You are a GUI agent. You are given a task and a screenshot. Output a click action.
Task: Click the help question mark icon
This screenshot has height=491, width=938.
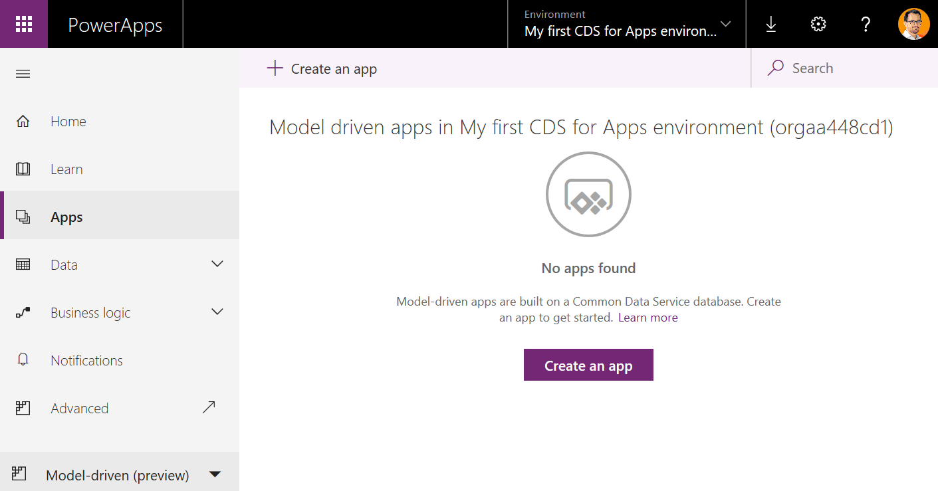866,25
